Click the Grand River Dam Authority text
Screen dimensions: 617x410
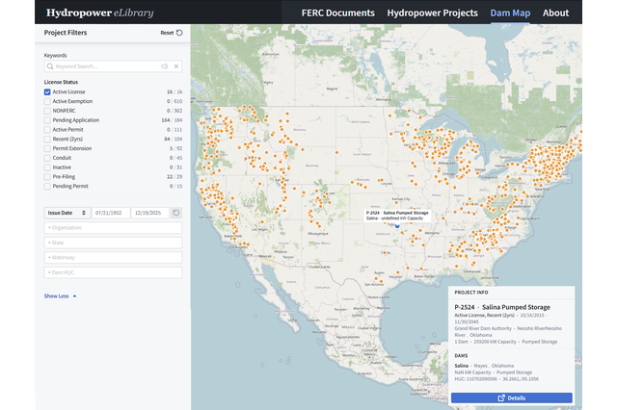pyautogui.click(x=483, y=328)
